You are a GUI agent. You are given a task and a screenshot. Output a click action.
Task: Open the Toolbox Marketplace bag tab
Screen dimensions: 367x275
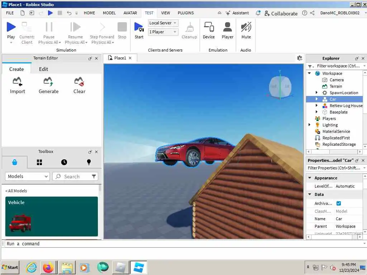[14, 162]
